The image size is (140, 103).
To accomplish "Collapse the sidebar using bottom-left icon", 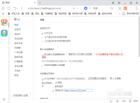I will pos(4,99).
